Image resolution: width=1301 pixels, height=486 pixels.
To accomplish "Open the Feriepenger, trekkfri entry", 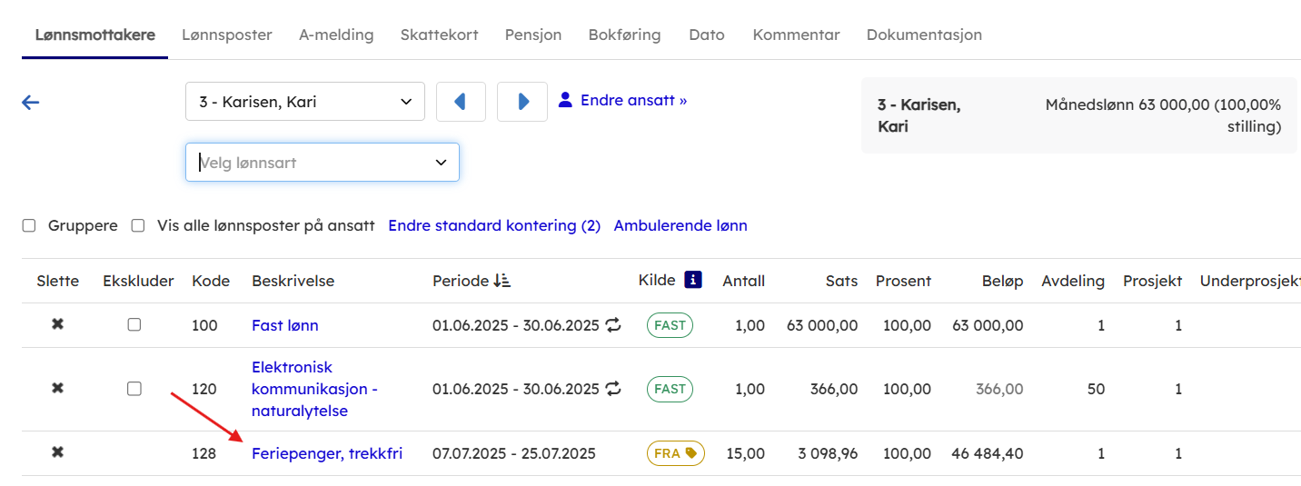I will pos(326,453).
